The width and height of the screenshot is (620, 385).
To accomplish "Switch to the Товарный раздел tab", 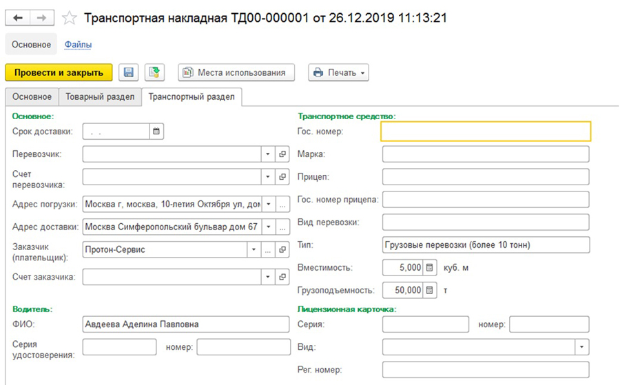I will coord(100,97).
